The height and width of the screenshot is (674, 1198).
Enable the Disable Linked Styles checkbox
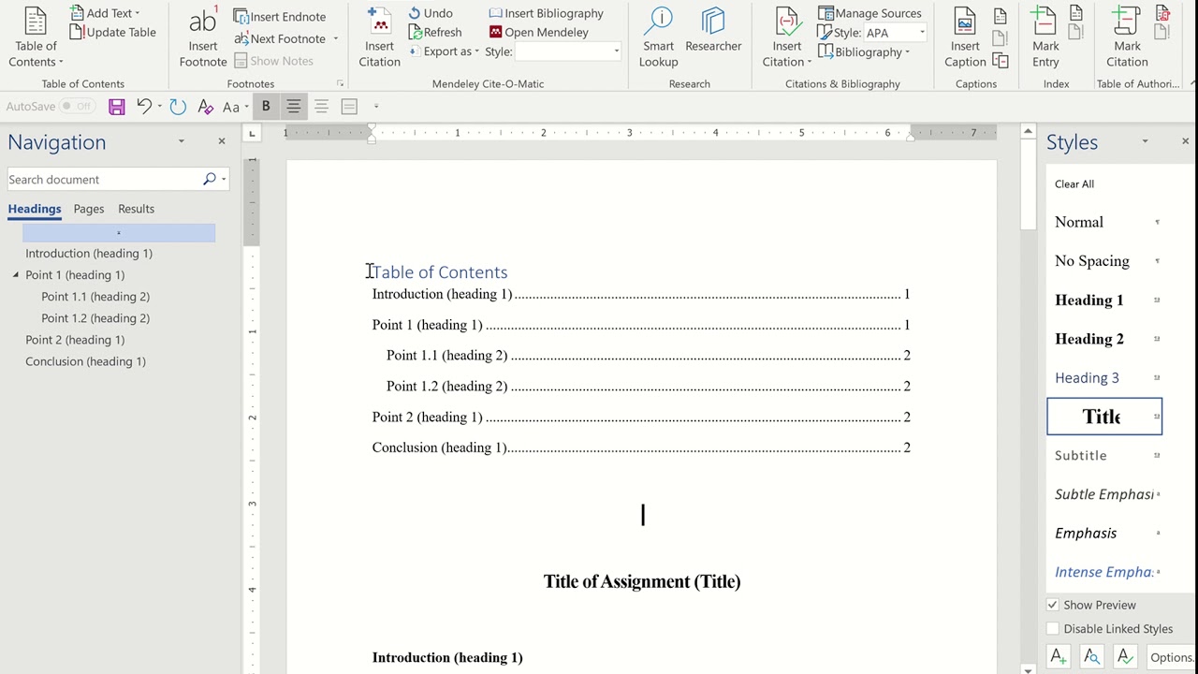click(x=1053, y=629)
